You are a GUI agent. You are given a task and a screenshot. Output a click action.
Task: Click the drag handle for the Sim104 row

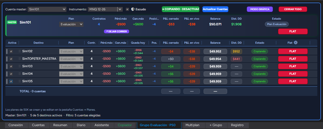(x=19, y=74)
